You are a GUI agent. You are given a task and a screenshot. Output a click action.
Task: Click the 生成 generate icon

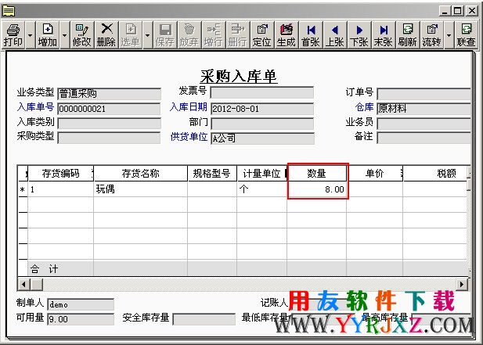[287, 35]
